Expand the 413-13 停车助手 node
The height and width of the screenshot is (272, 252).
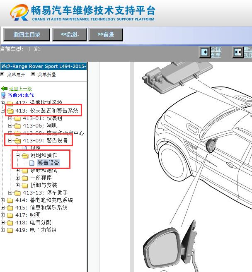(10, 193)
